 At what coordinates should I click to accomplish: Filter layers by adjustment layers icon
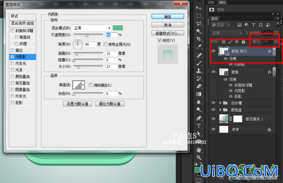[246, 25]
